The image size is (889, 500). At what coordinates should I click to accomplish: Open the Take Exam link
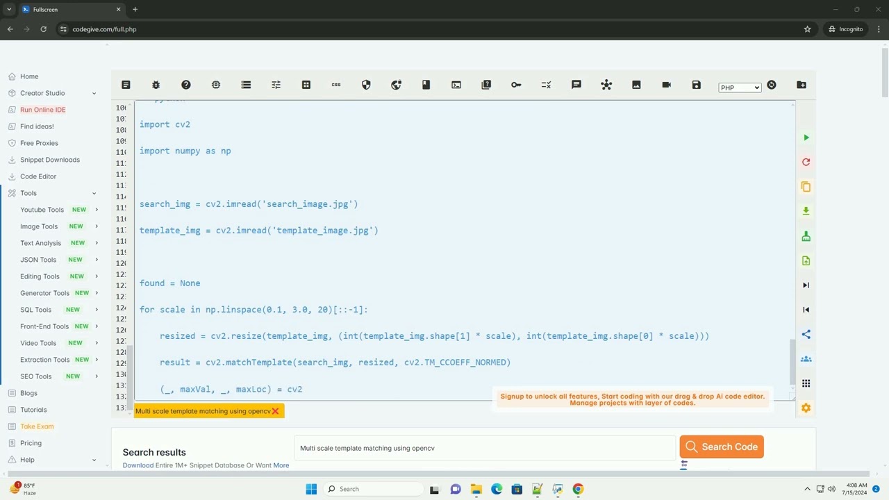point(37,426)
